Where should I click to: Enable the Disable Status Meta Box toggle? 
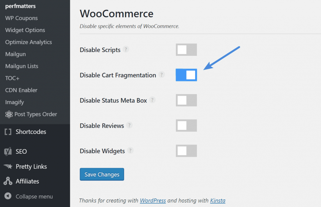186,100
